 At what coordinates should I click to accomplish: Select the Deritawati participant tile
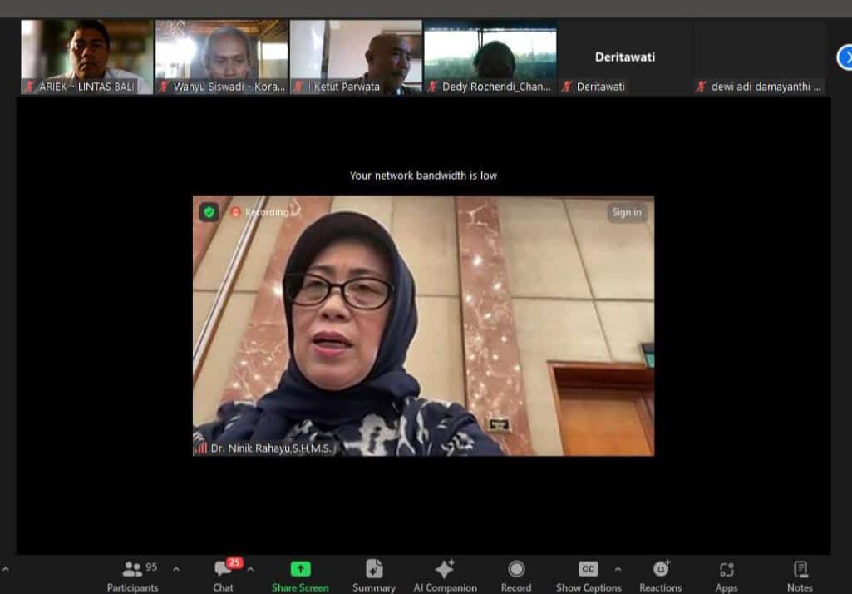click(x=624, y=57)
